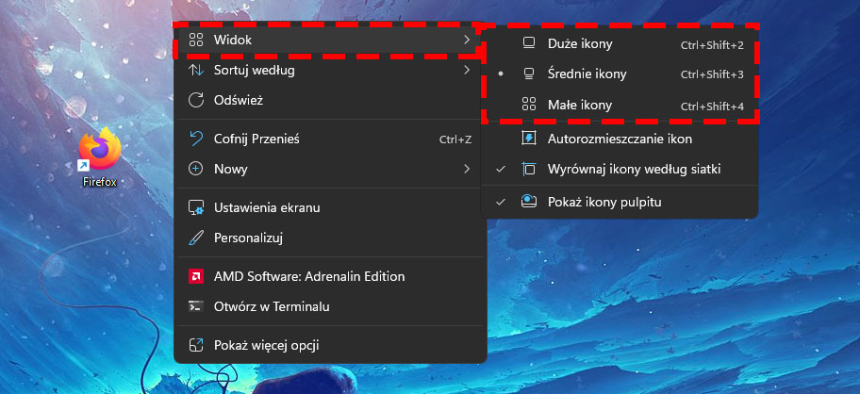Click the monitor gear icon for Ustawienia ekranu
The image size is (860, 394).
[196, 207]
